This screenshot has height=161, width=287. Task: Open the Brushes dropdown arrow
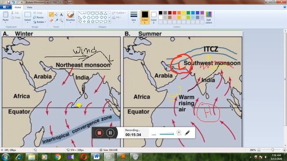tap(70, 22)
